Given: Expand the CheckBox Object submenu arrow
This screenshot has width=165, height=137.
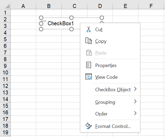Looking at the screenshot, I should pyautogui.click(x=135, y=89).
